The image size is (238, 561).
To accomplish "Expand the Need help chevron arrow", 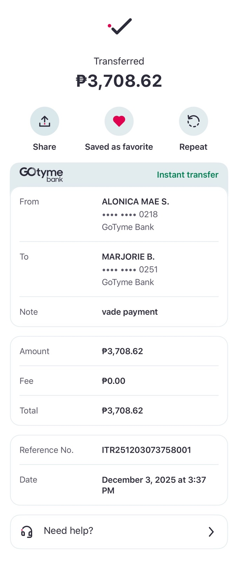I will pos(211,532).
